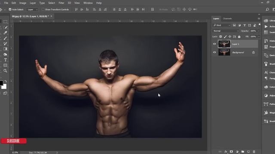Swap foreground and background colors
Screen dimensions: 275x154
(x=6, y=81)
